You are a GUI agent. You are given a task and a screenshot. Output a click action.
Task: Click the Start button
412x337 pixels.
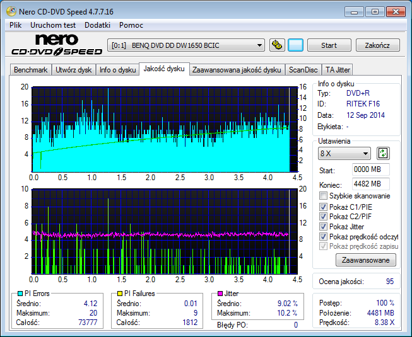coord(329,45)
